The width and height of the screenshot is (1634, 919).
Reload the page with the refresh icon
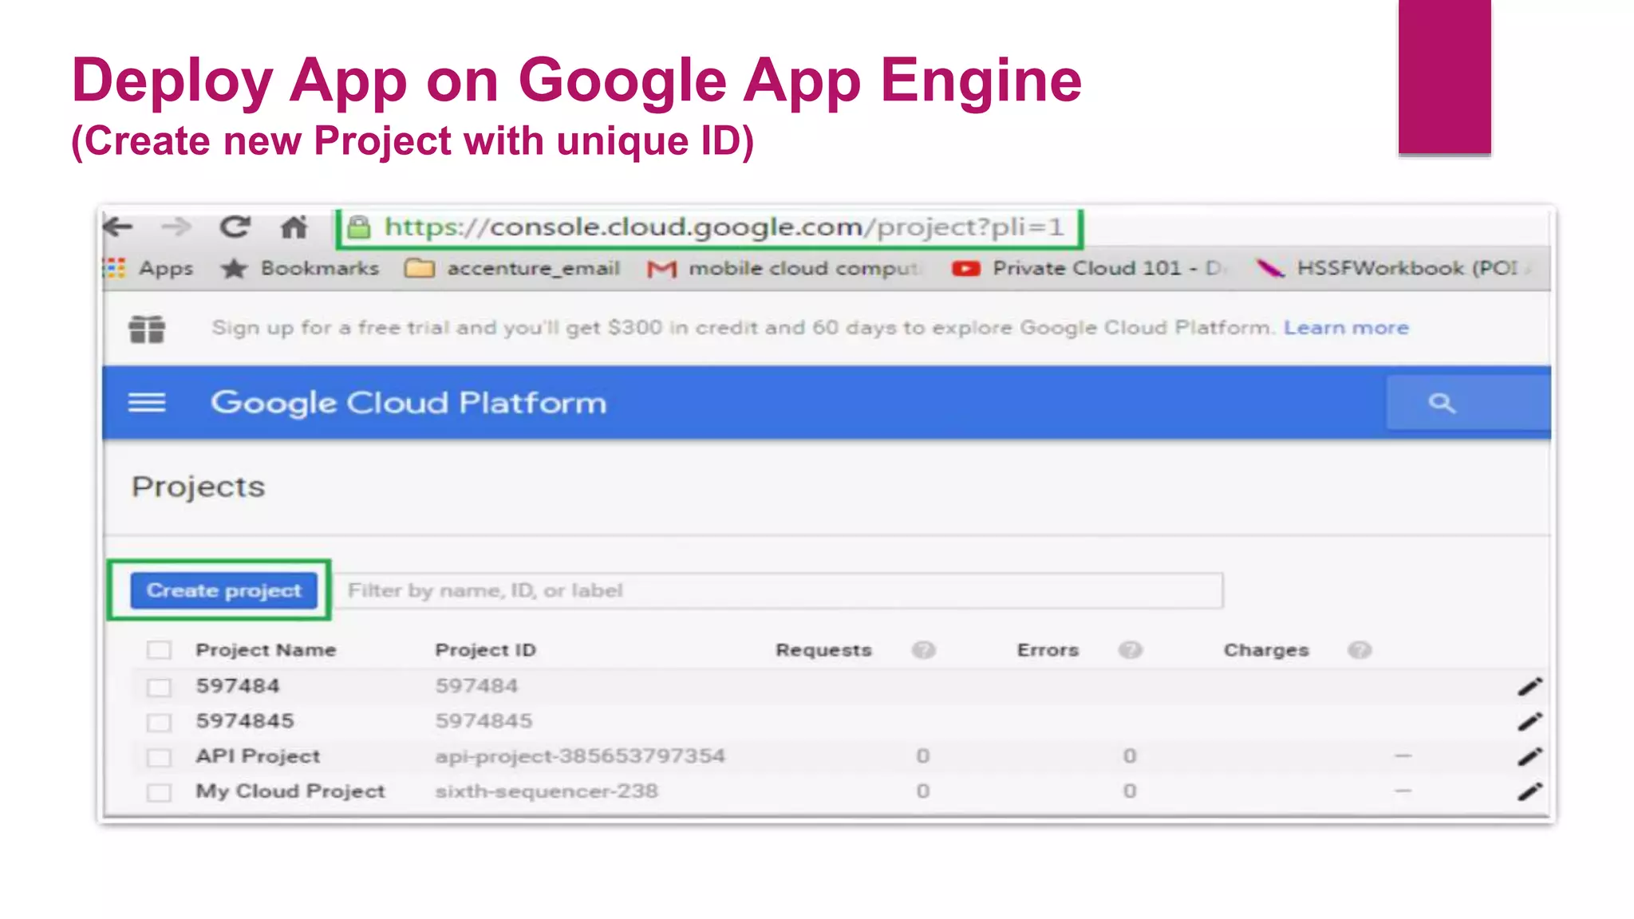click(235, 227)
